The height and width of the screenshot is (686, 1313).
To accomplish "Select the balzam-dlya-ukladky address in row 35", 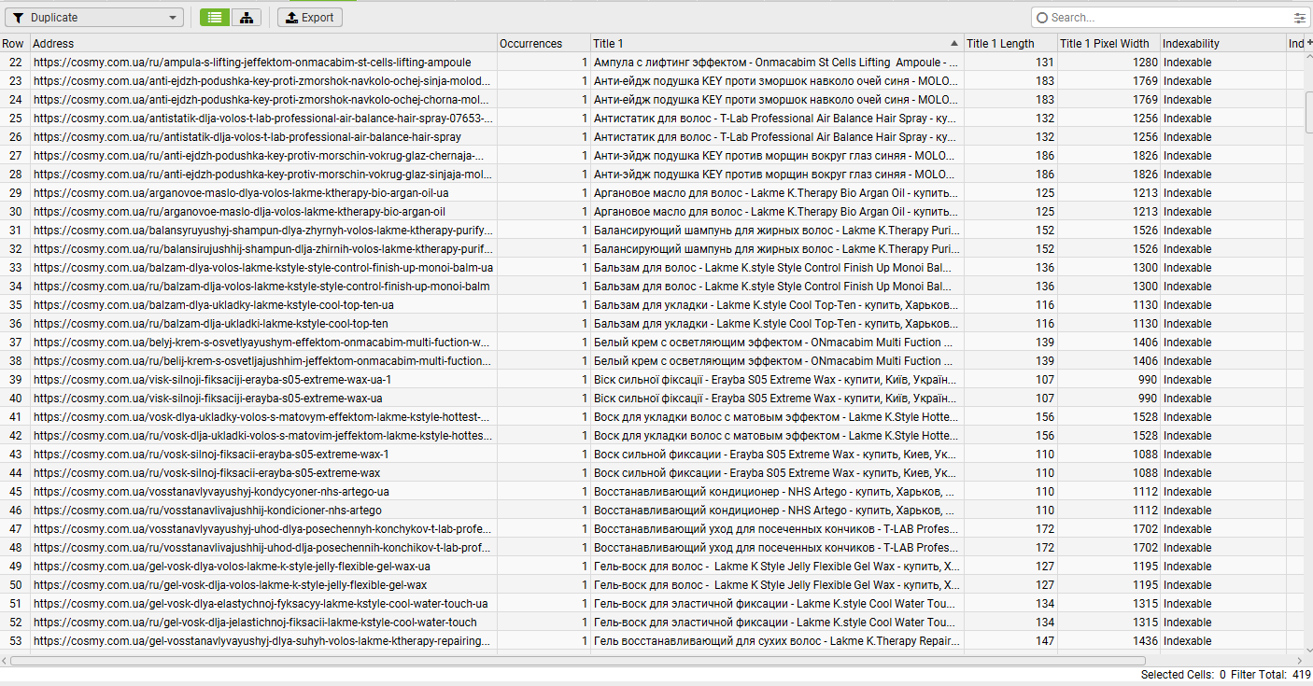I will [x=263, y=305].
